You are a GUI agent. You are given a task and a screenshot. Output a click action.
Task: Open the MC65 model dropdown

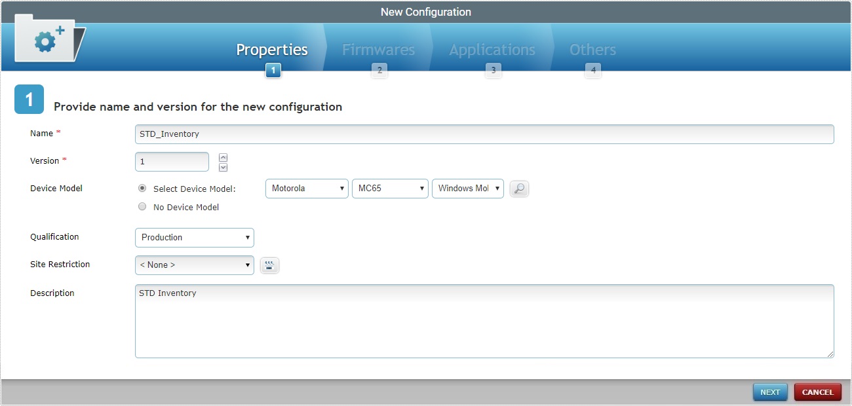[390, 189]
